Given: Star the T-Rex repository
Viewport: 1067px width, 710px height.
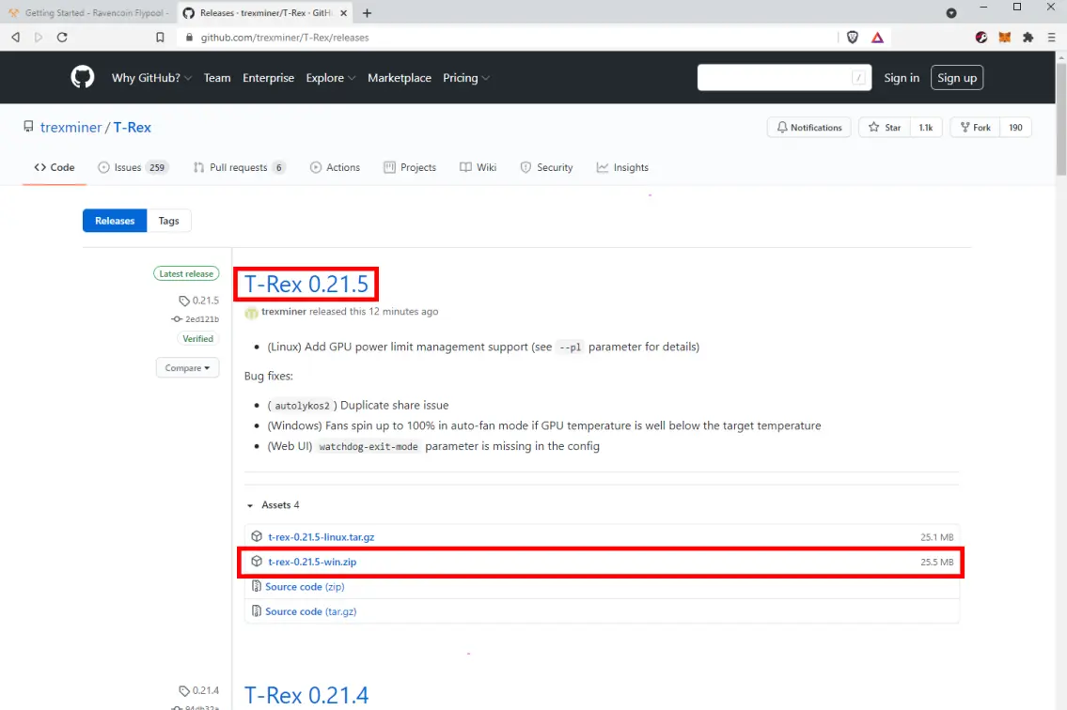Looking at the screenshot, I should coord(885,127).
